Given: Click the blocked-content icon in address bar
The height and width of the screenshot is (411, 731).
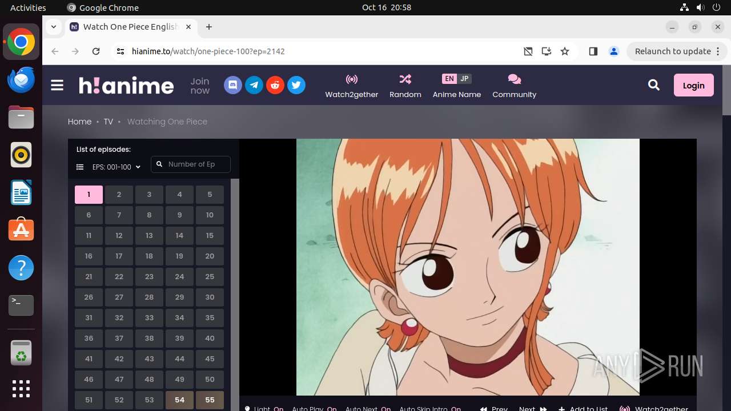Looking at the screenshot, I should [x=528, y=51].
